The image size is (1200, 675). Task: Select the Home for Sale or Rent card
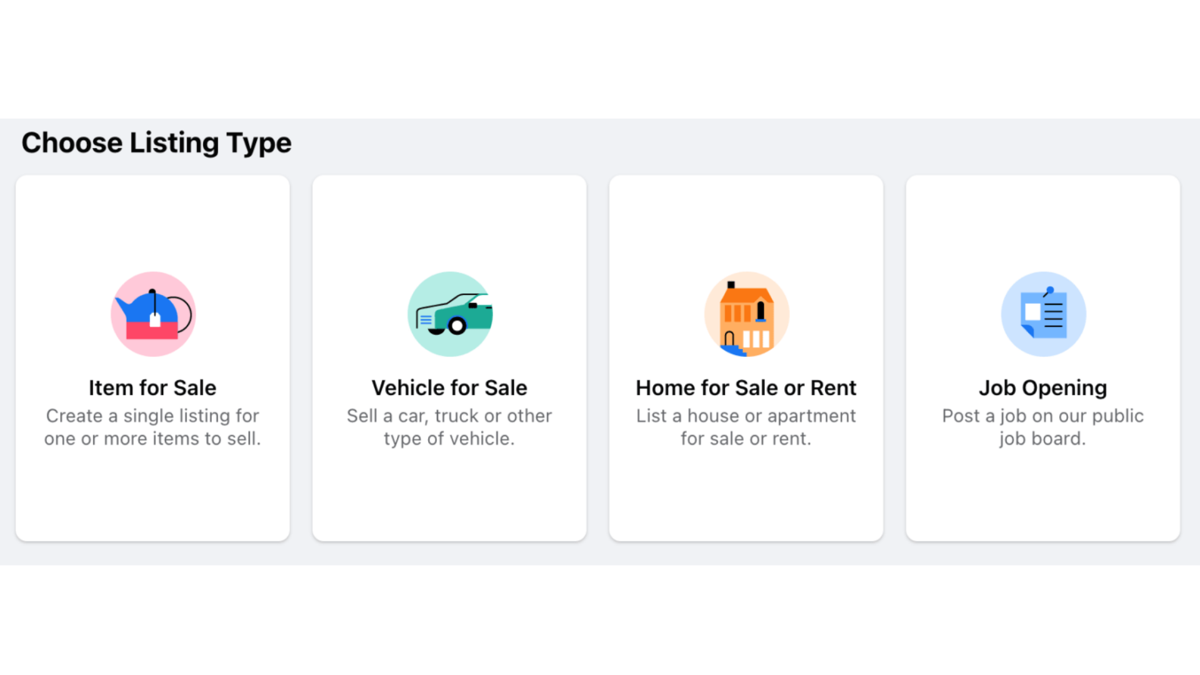coord(746,358)
